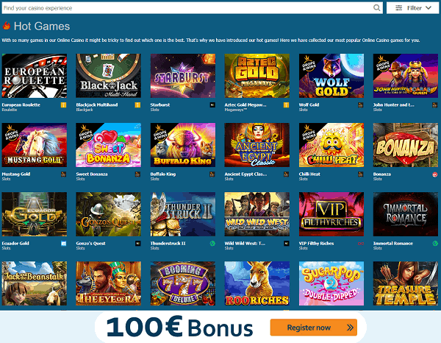The image size is (441, 343).
Task: Click the provider icon beside Ecuador Gold
Action: 64,244
